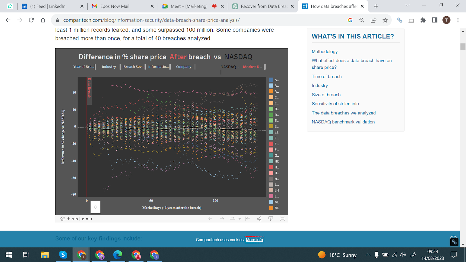Image resolution: width=466 pixels, height=262 pixels.
Task: Click the first blue legend color swatch
Action: pos(271,80)
